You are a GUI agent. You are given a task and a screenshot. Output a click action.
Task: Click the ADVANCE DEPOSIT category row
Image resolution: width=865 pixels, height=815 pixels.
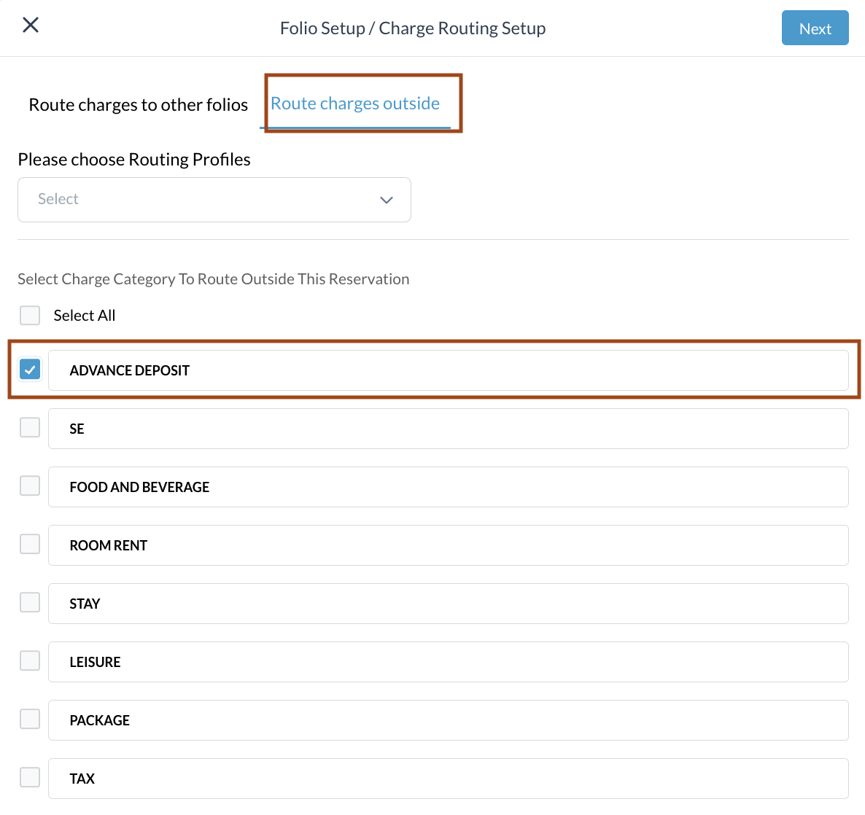[x=448, y=370]
